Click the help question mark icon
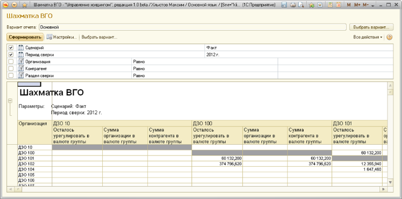 [x=389, y=38]
